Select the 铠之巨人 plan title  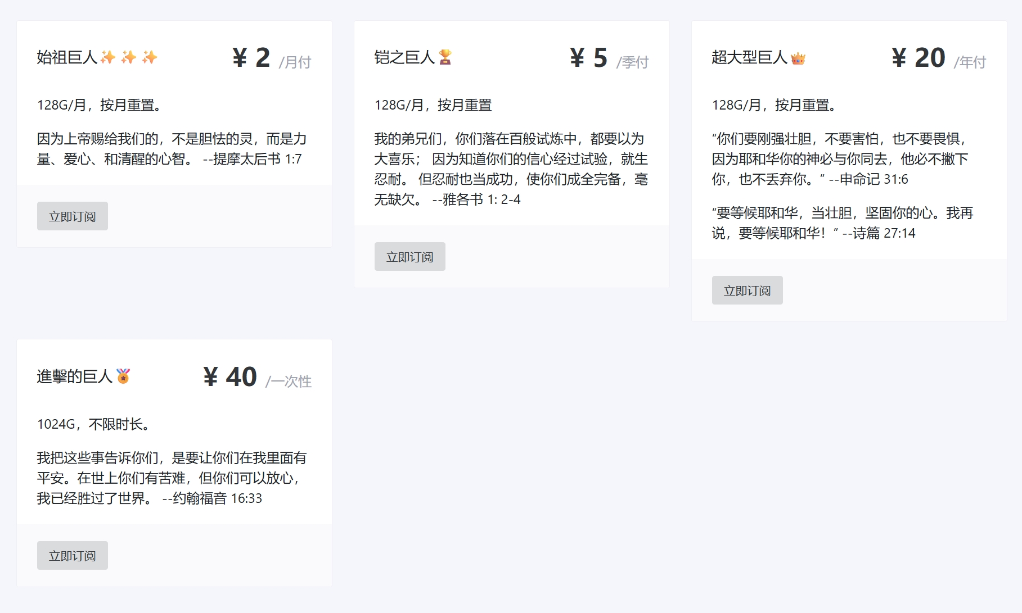point(404,57)
